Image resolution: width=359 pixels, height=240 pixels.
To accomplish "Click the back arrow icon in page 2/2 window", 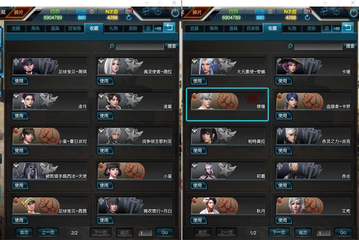I will pos(169,28).
